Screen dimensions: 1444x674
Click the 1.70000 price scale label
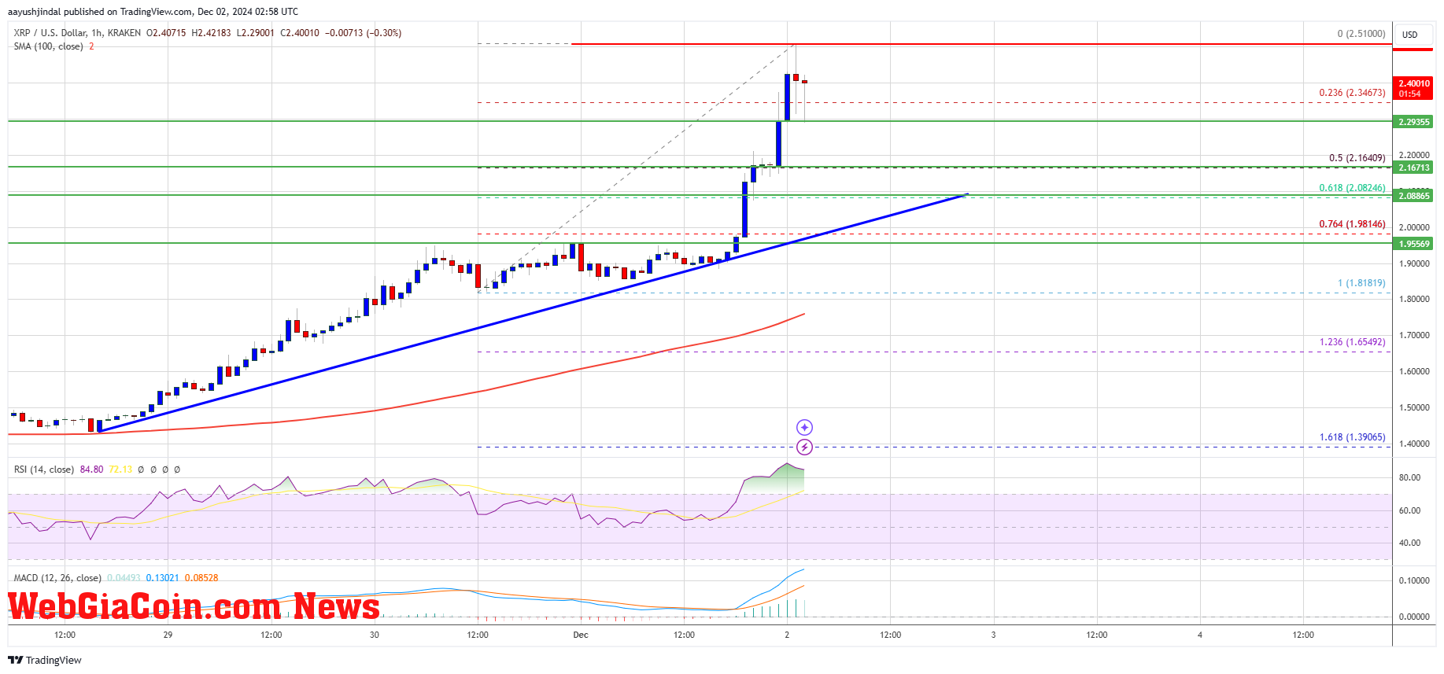[1414, 335]
